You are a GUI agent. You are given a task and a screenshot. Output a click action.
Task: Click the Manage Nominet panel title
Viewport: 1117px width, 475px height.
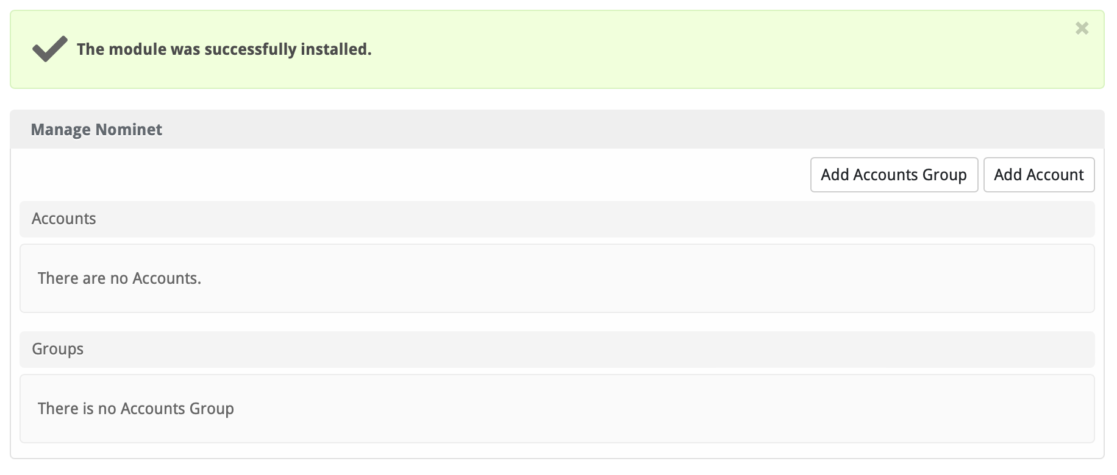(x=96, y=130)
